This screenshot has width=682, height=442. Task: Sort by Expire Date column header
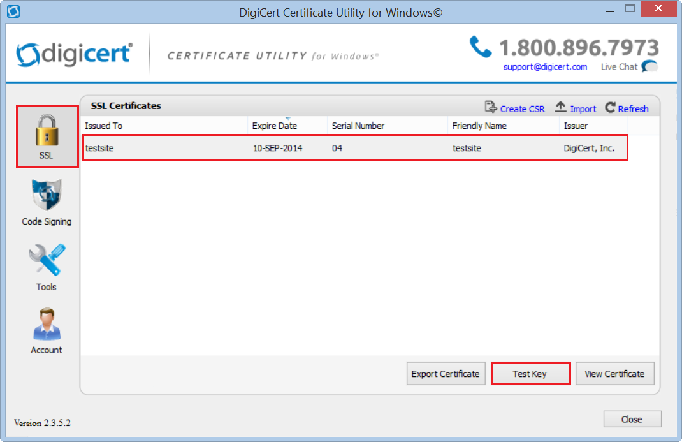(x=274, y=126)
